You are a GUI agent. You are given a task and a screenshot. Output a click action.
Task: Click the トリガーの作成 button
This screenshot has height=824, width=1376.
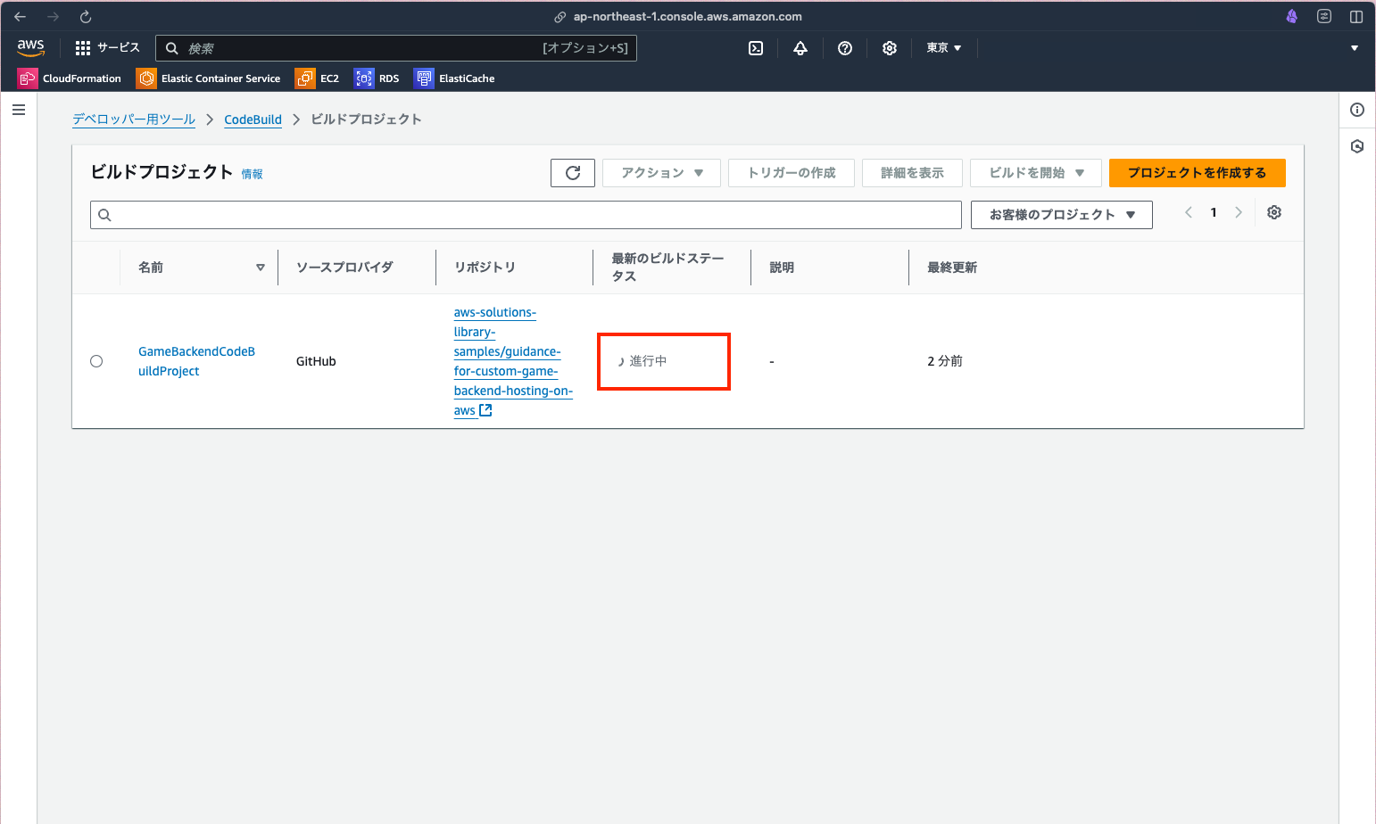(x=792, y=173)
